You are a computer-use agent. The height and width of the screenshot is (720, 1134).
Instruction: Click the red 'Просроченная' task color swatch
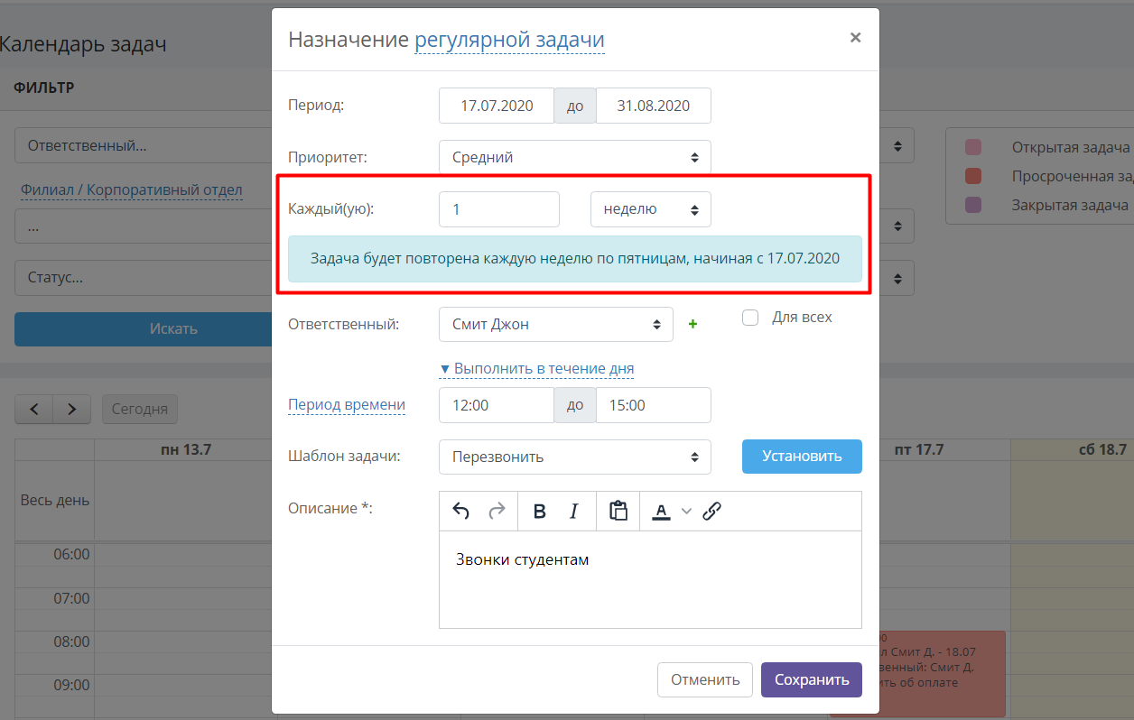click(973, 176)
